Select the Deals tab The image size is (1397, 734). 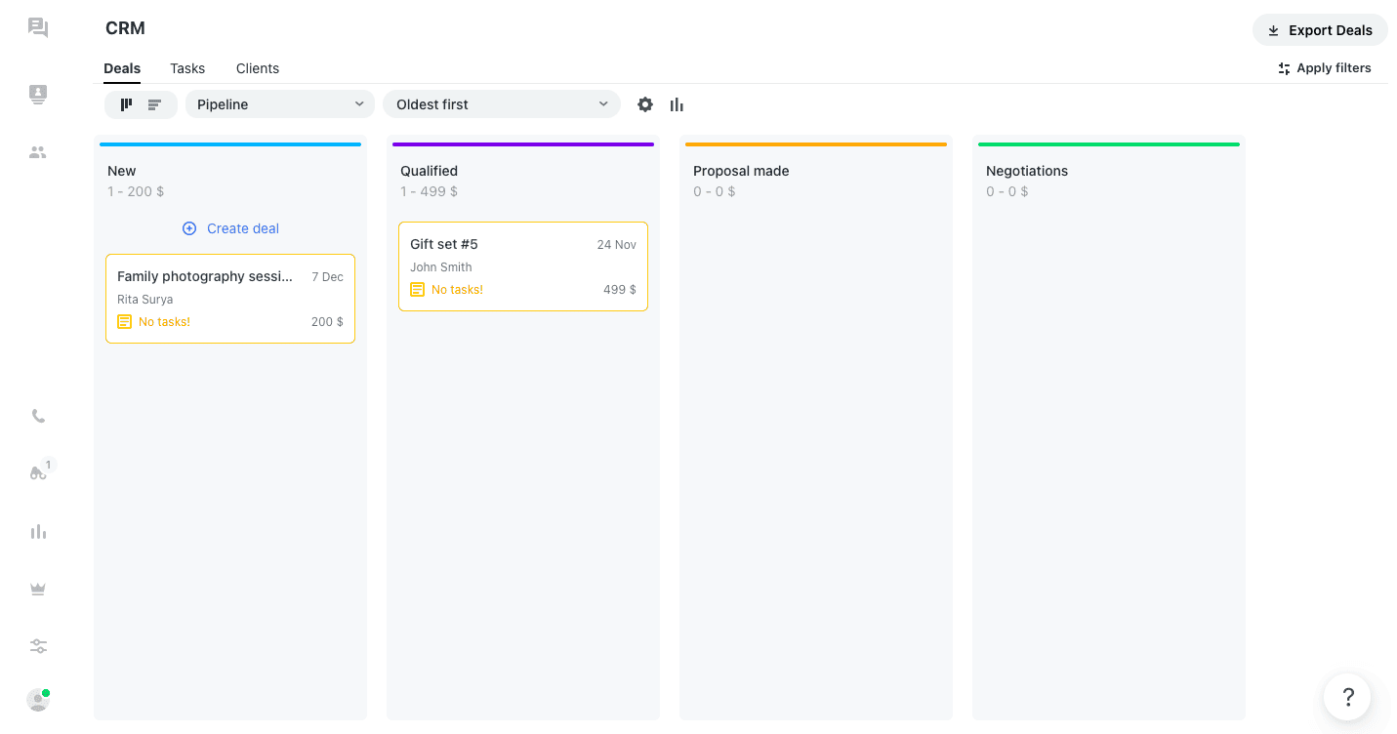pyautogui.click(x=122, y=68)
